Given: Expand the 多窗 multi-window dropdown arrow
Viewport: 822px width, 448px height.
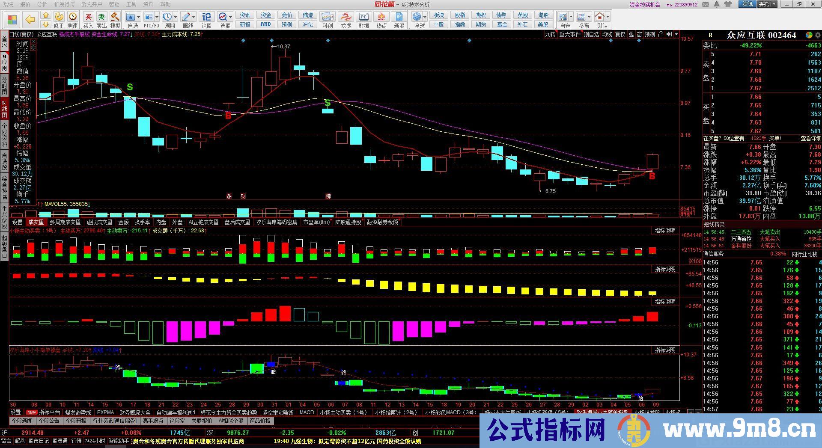Looking at the screenshot, I should coord(589,16).
